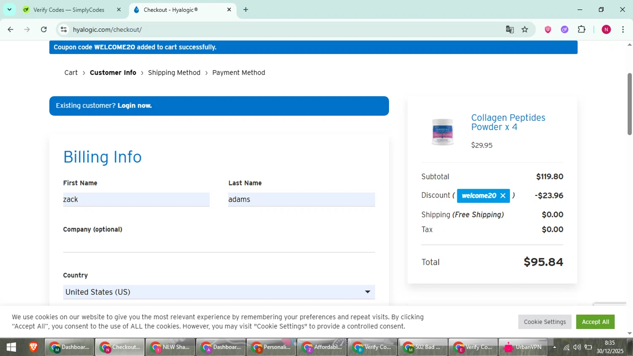This screenshot has height=356, width=633.
Task: Show hidden system tray icons
Action: [555, 348]
